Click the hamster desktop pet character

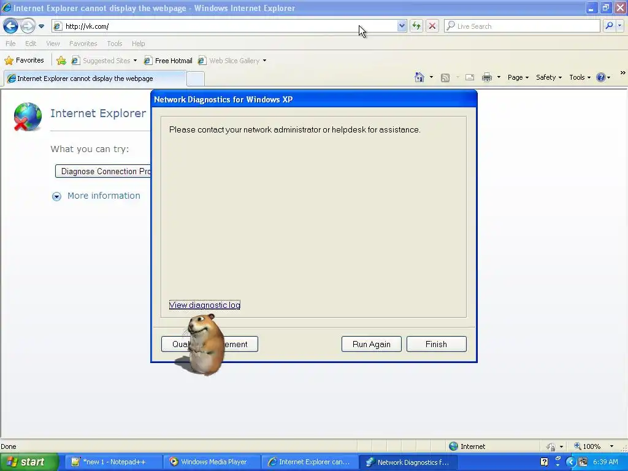204,345
